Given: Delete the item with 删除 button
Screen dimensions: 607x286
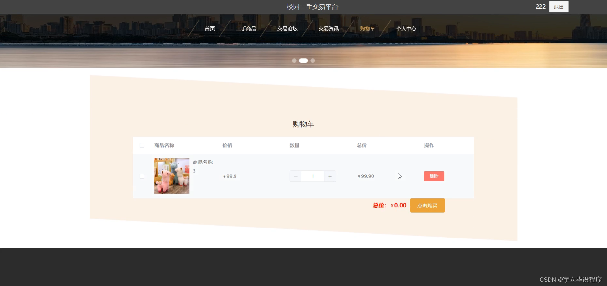Looking at the screenshot, I should pos(434,176).
